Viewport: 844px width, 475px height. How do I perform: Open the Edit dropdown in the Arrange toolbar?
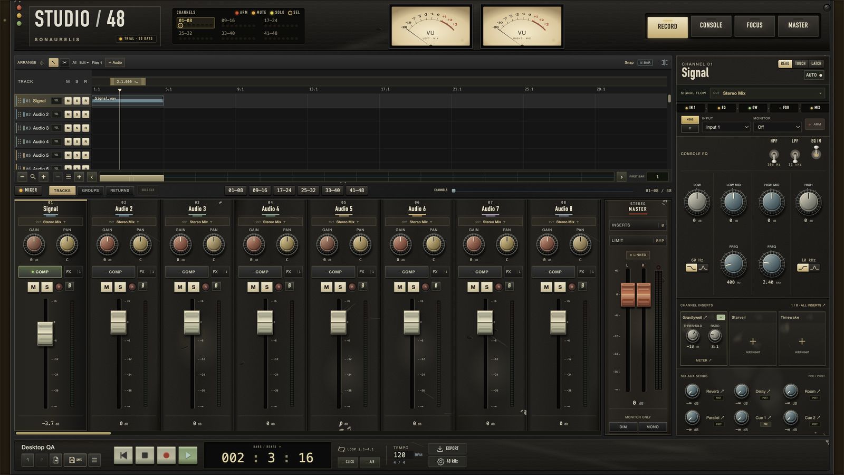(84, 62)
